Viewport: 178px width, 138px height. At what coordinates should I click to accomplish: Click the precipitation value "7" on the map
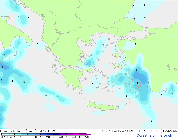coord(3,67)
